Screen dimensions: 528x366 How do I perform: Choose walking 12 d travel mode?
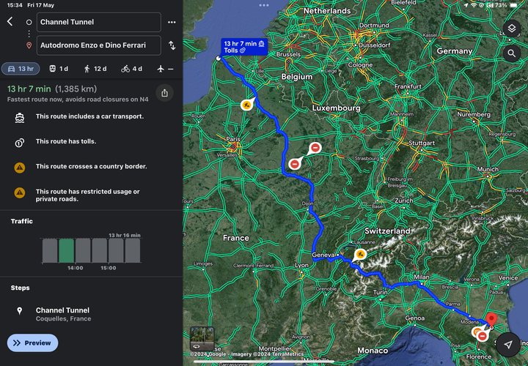pos(95,69)
